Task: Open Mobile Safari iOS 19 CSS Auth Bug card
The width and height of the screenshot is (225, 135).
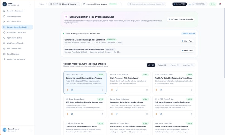Action: tap(174, 127)
